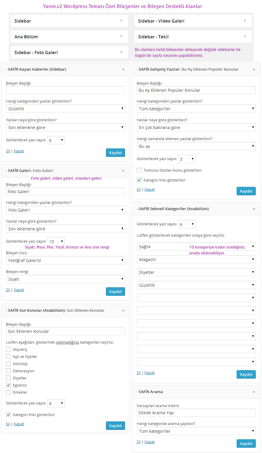Open the Sidebar - Foto Galeri panel
262x453 pixels.
pos(69,52)
